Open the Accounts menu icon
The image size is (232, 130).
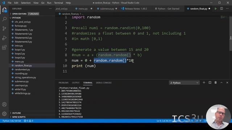[x=4, y=104]
